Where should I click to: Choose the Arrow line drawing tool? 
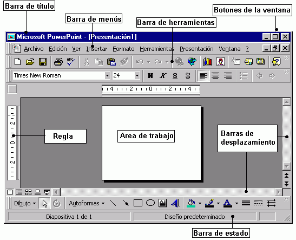[126, 203]
